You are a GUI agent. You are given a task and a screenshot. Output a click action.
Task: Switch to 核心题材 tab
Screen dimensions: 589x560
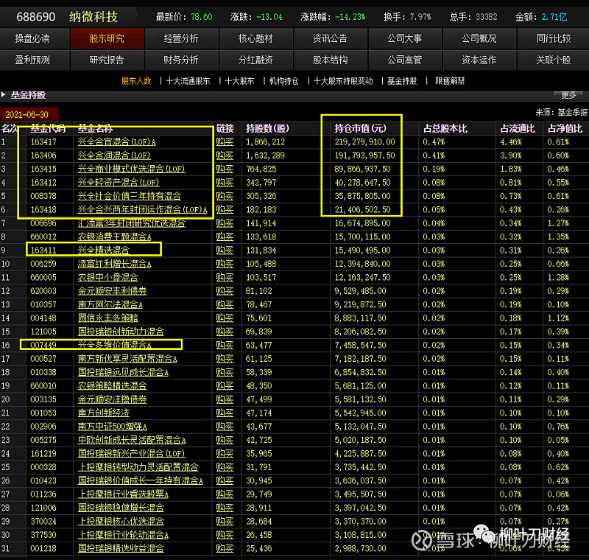[255, 39]
